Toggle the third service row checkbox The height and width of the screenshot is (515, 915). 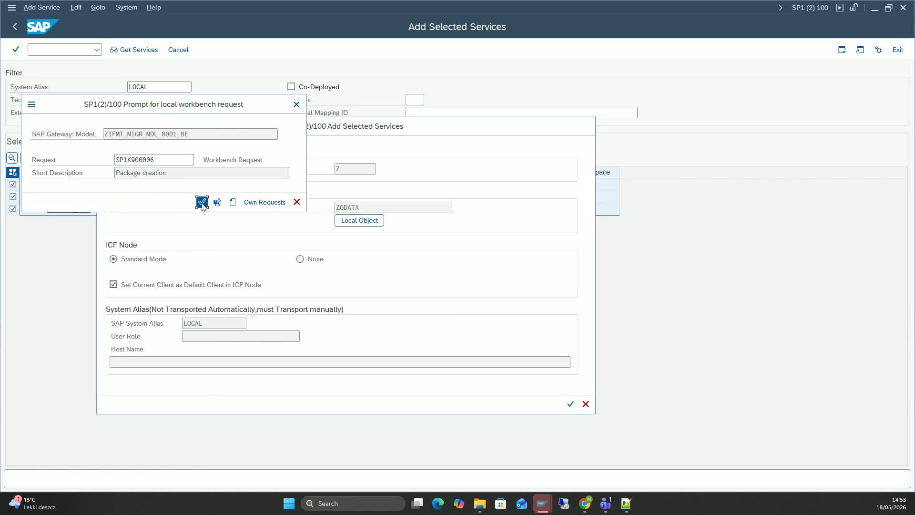[x=13, y=209]
